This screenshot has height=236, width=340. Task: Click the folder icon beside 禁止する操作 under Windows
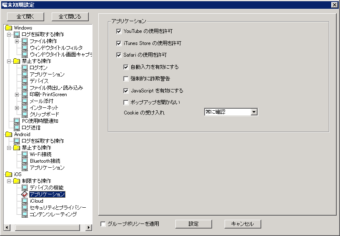(17, 61)
